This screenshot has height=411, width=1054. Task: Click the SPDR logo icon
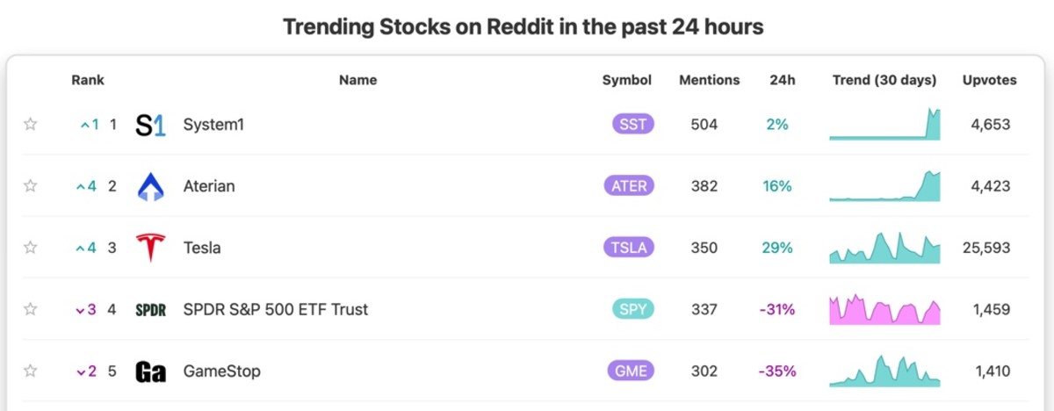(x=151, y=309)
